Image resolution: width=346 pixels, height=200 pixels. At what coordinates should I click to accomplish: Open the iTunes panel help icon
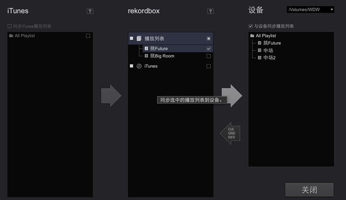coord(90,11)
